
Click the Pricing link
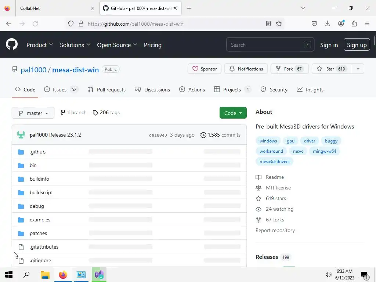coord(152,45)
